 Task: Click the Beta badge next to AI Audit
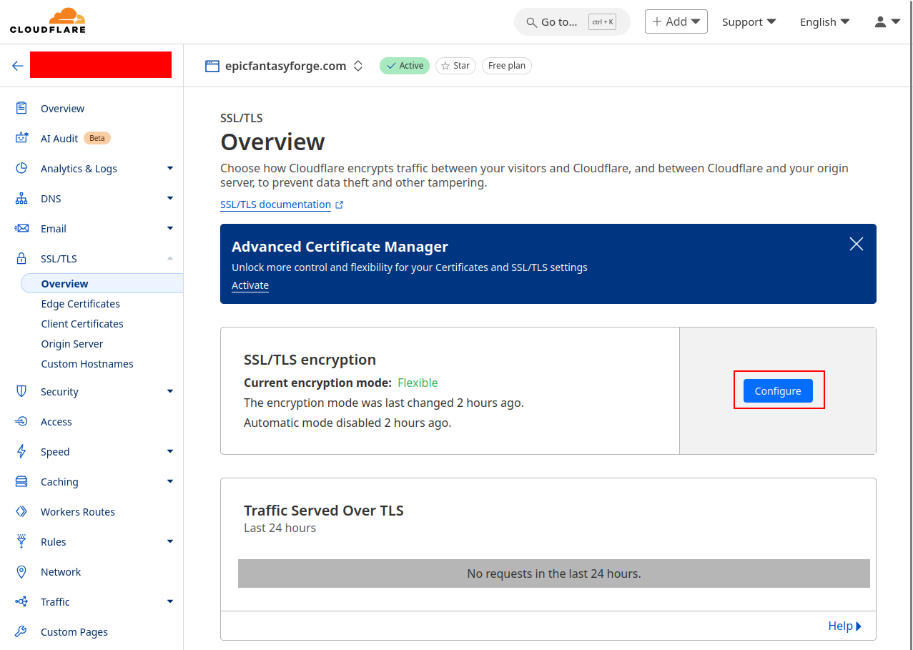[x=97, y=138]
